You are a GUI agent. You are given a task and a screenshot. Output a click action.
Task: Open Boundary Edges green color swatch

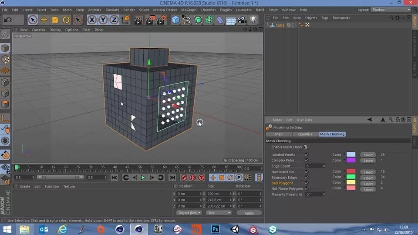(351, 177)
